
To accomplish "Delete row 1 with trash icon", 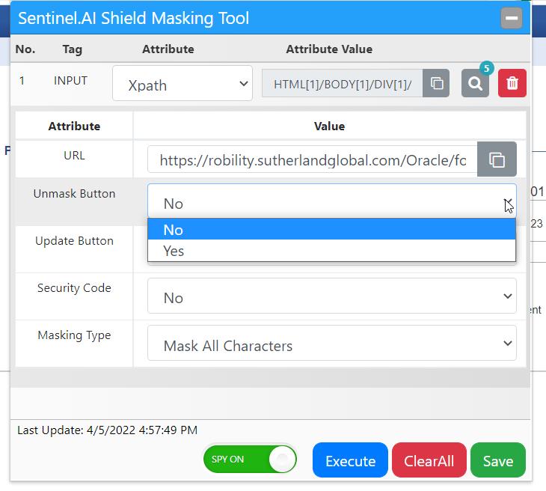I will pos(512,83).
